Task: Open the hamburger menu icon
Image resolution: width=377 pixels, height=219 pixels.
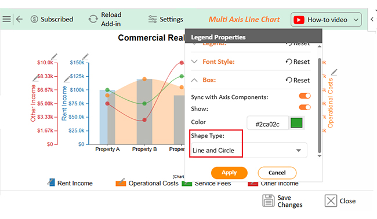Action: click(6, 19)
